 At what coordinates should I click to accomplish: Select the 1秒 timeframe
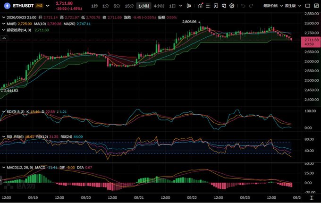click(94, 6)
